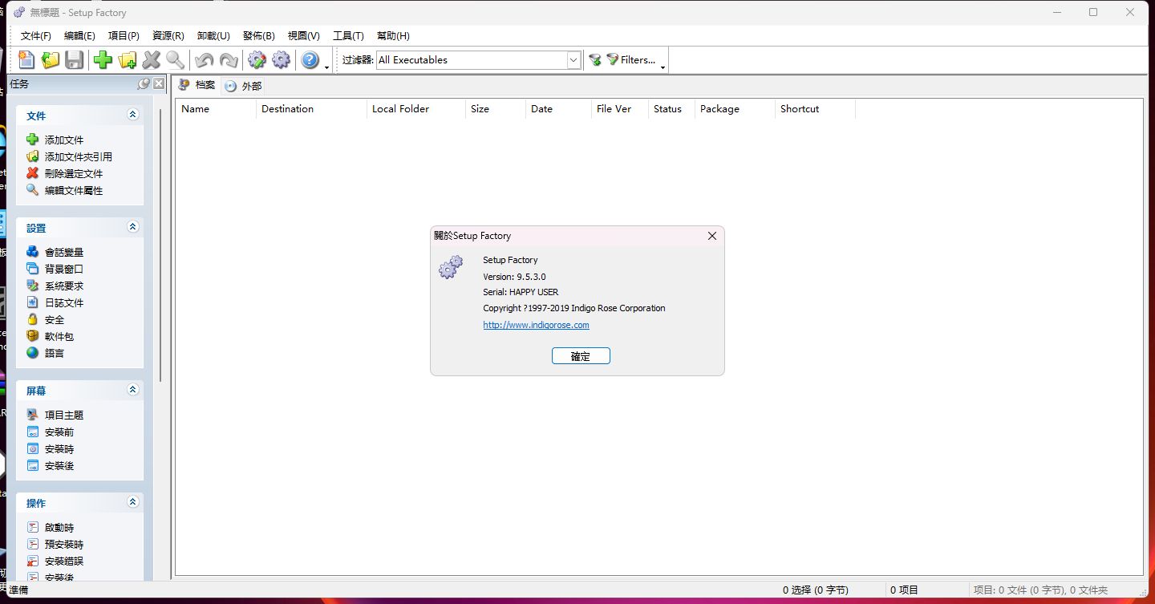This screenshot has height=604, width=1155.
Task: Collapse the 屏幕 task group
Action: click(133, 390)
